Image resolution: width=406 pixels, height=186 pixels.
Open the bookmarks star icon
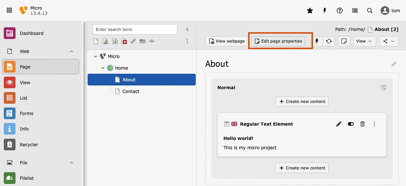[310, 11]
